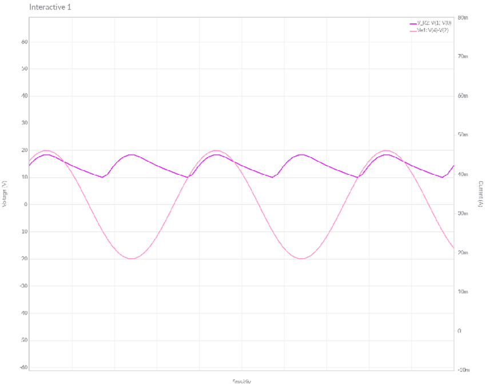
Task: Click the 30m tick on current axis
Action: coord(463,214)
